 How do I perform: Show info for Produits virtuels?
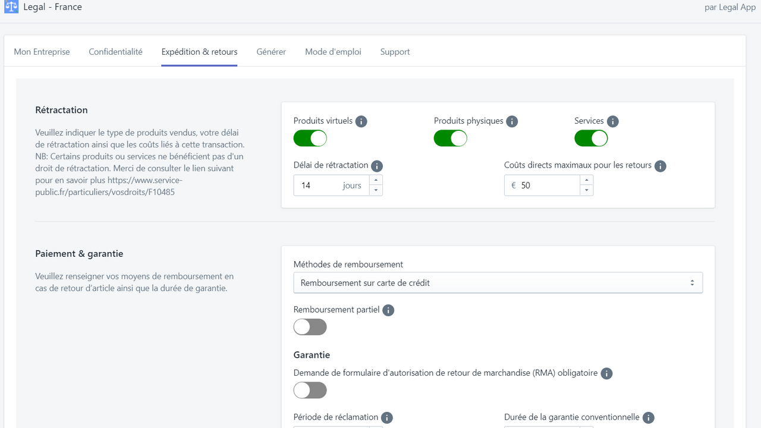361,121
